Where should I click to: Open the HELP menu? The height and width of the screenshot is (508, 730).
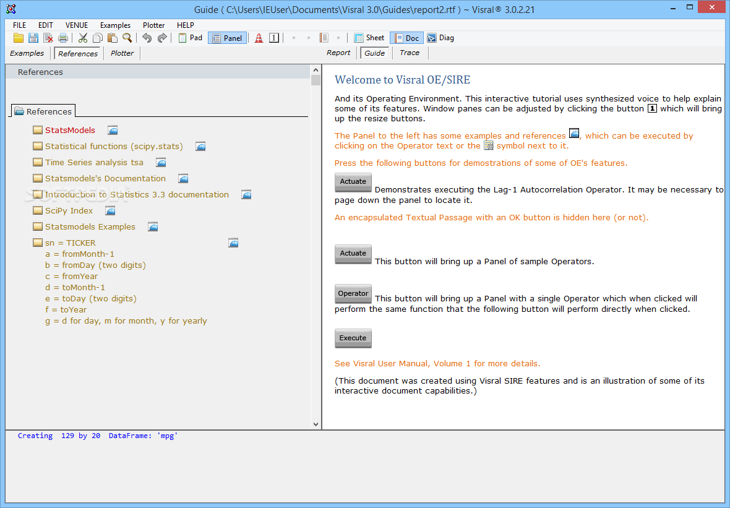(186, 25)
